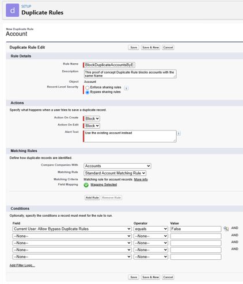243x284 pixels.
Task: Open fifth condition row Operator dropdown
Action: pos(151,257)
